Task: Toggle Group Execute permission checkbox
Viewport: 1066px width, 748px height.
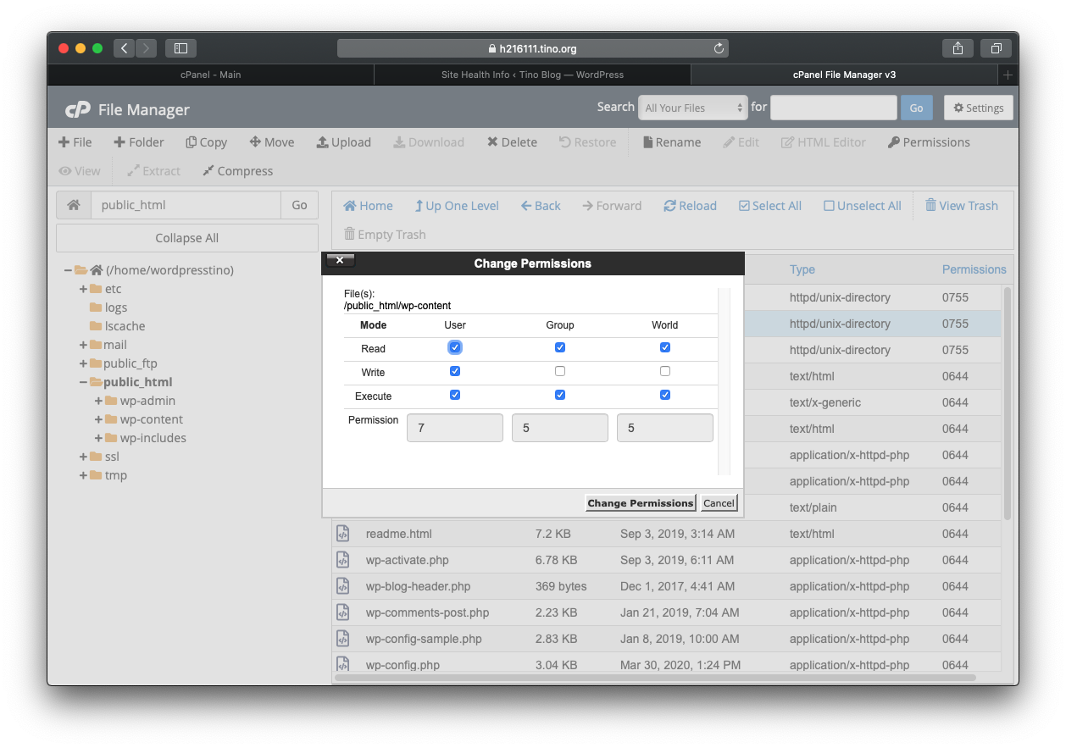Action: [x=560, y=395]
